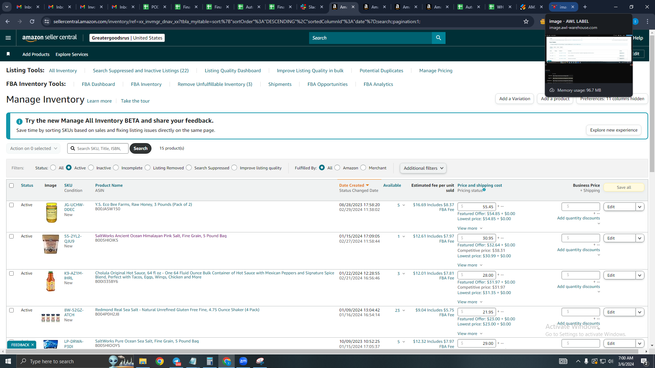This screenshot has height=368, width=655.
Task: Click the Pricing status info icon
Action: [x=484, y=190]
